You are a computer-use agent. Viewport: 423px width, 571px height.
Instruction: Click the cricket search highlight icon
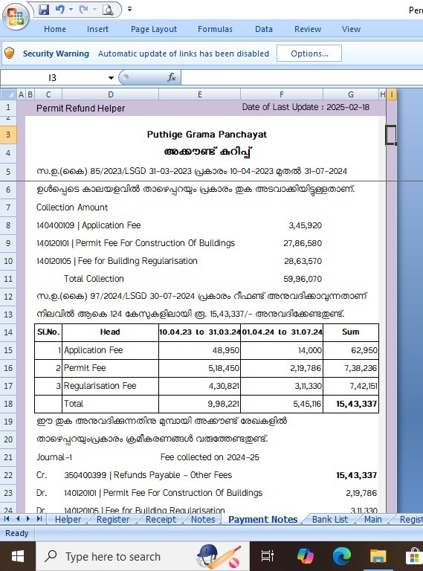[x=219, y=556]
